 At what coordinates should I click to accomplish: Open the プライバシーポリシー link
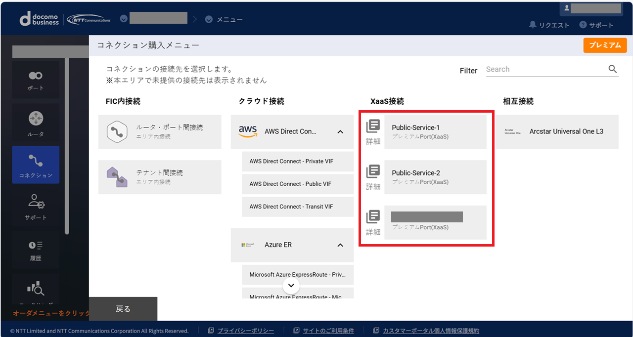click(245, 331)
